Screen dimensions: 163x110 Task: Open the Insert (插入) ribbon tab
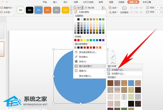coord(55,2)
